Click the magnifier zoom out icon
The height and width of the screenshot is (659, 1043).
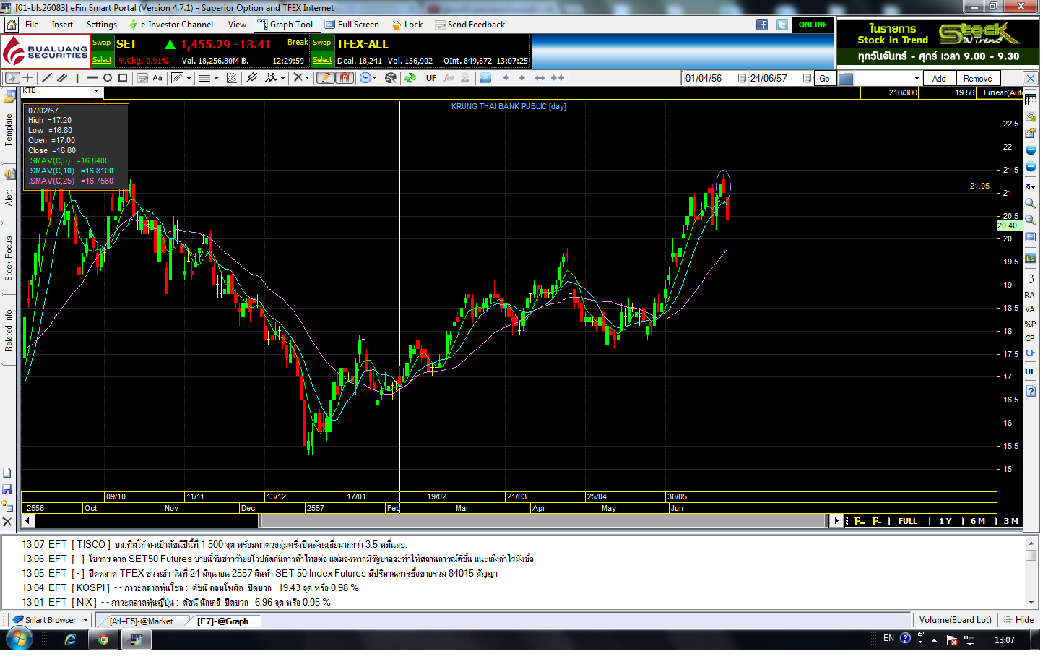pos(1031,220)
